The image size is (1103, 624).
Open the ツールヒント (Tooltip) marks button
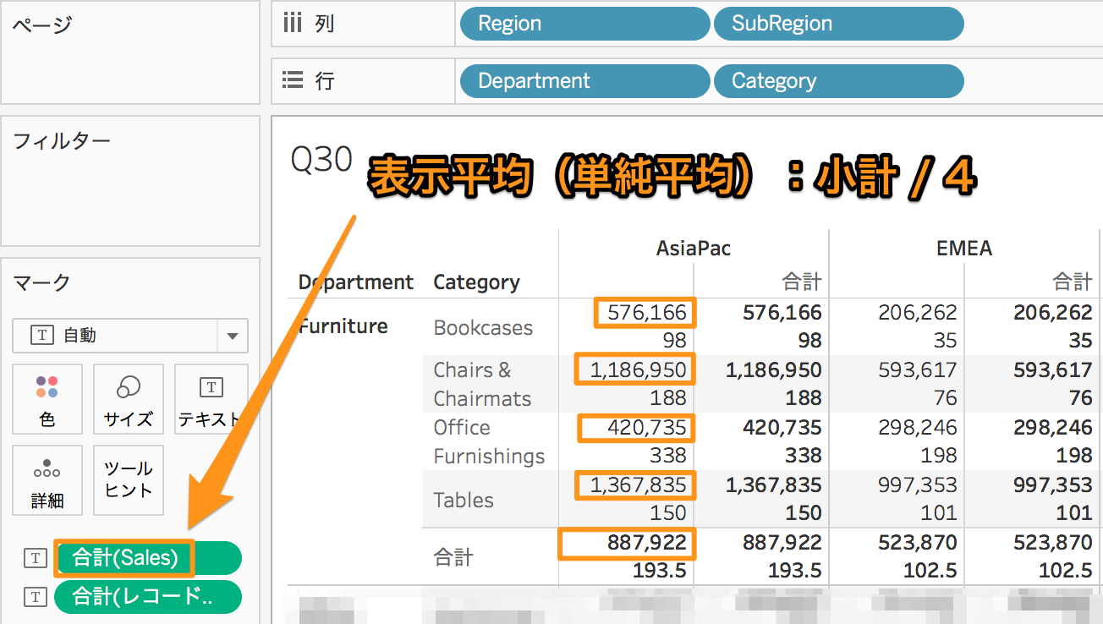click(x=129, y=480)
